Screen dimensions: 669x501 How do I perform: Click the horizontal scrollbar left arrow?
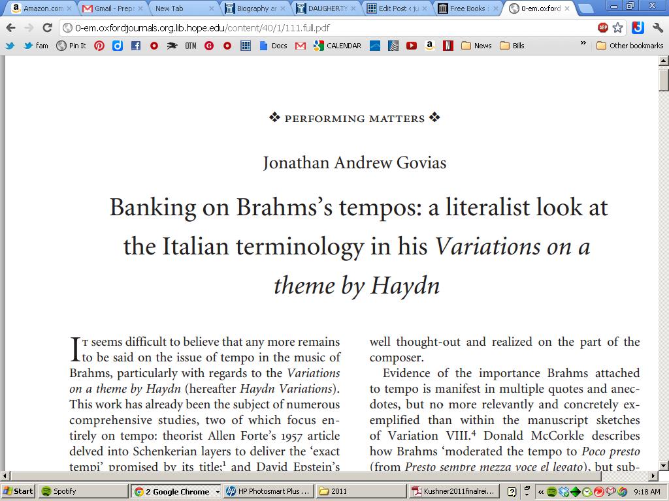[5, 476]
